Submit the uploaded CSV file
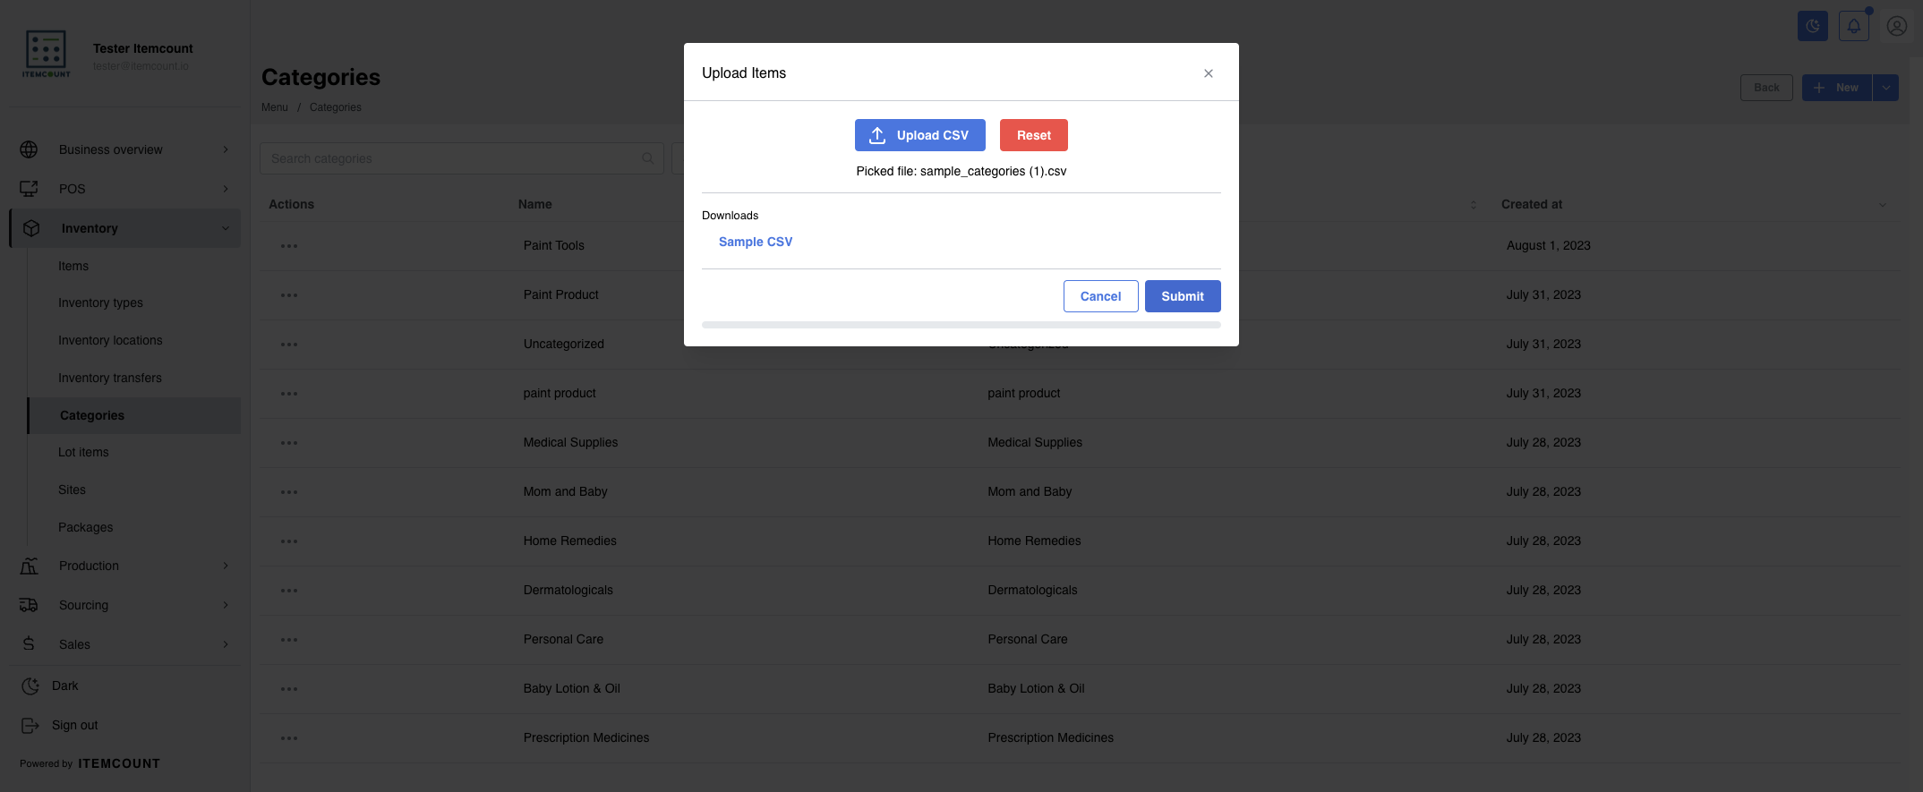Image resolution: width=1923 pixels, height=792 pixels. coord(1183,296)
